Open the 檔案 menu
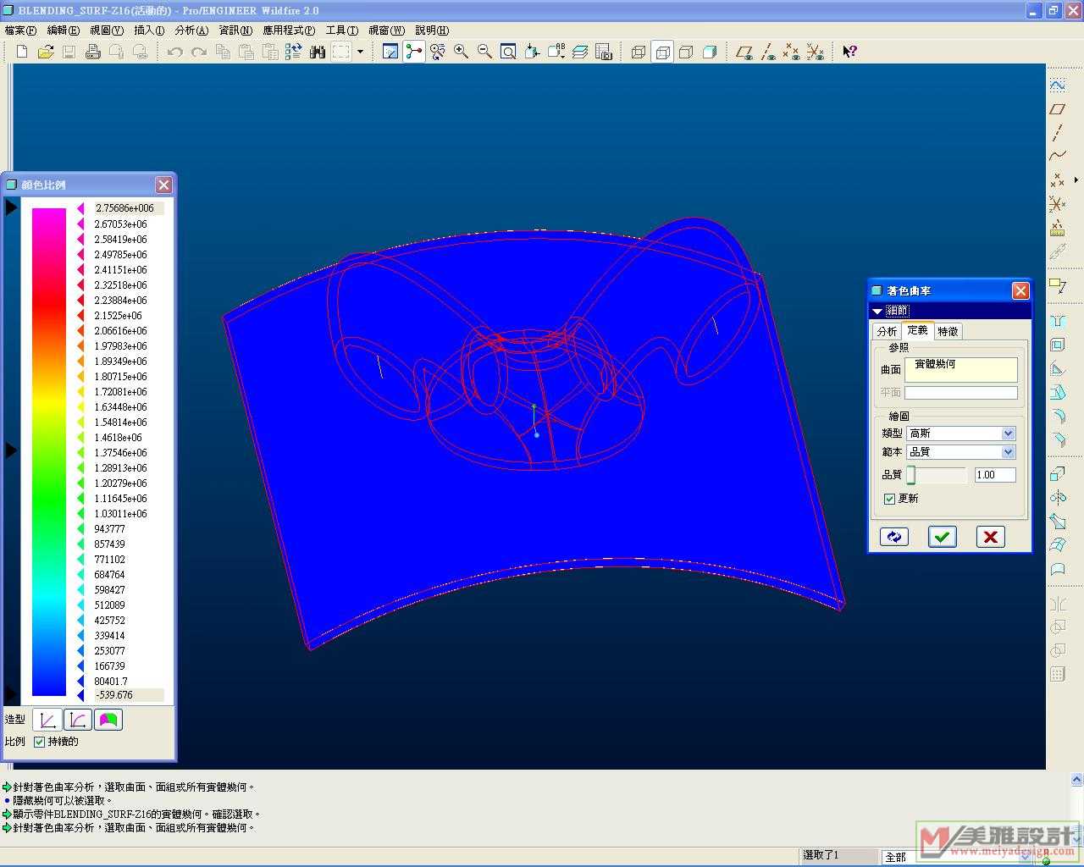1084x867 pixels. point(20,30)
